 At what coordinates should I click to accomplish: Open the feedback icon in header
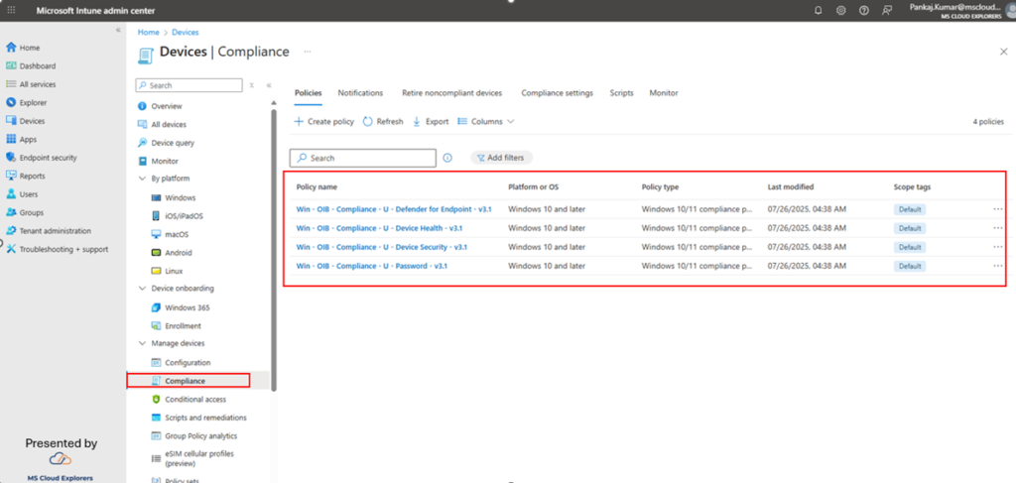click(886, 10)
